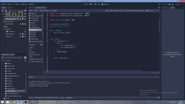
Task: Open the script Файл menu
Action: coord(31,11)
